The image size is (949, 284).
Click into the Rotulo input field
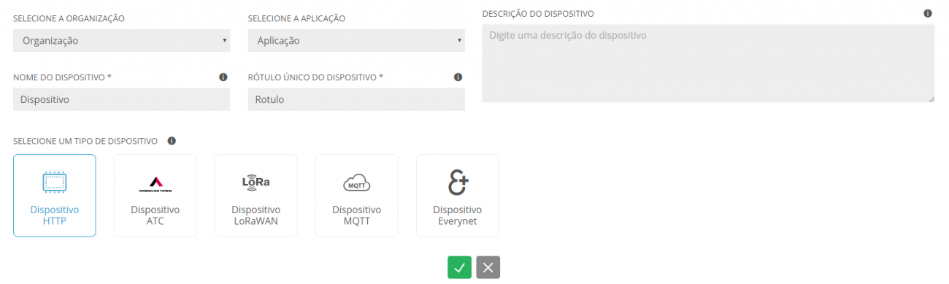point(356,99)
